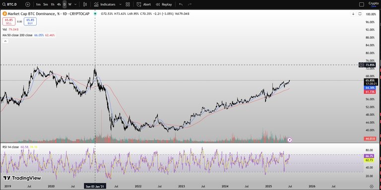Screen dimensions: 381x190
Task: Expand the timeframe interval dropdown
Action: (75, 4)
